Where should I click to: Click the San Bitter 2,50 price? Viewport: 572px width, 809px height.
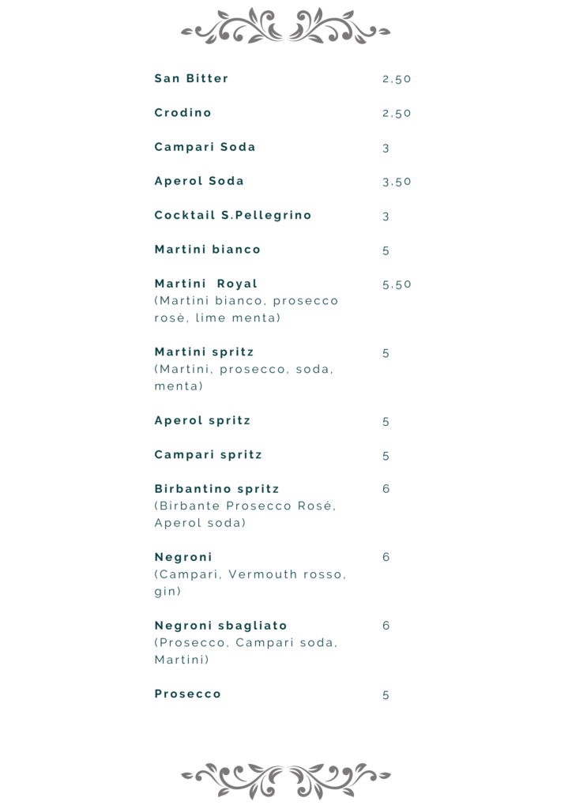397,79
